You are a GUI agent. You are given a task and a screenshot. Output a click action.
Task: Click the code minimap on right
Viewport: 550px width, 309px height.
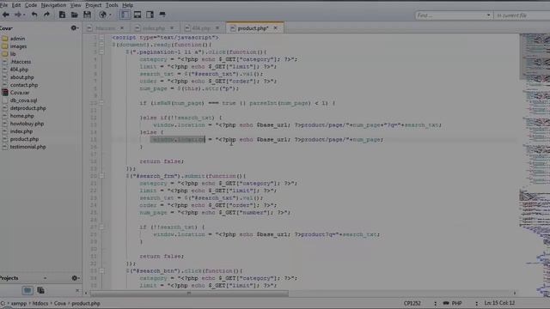[535, 165]
